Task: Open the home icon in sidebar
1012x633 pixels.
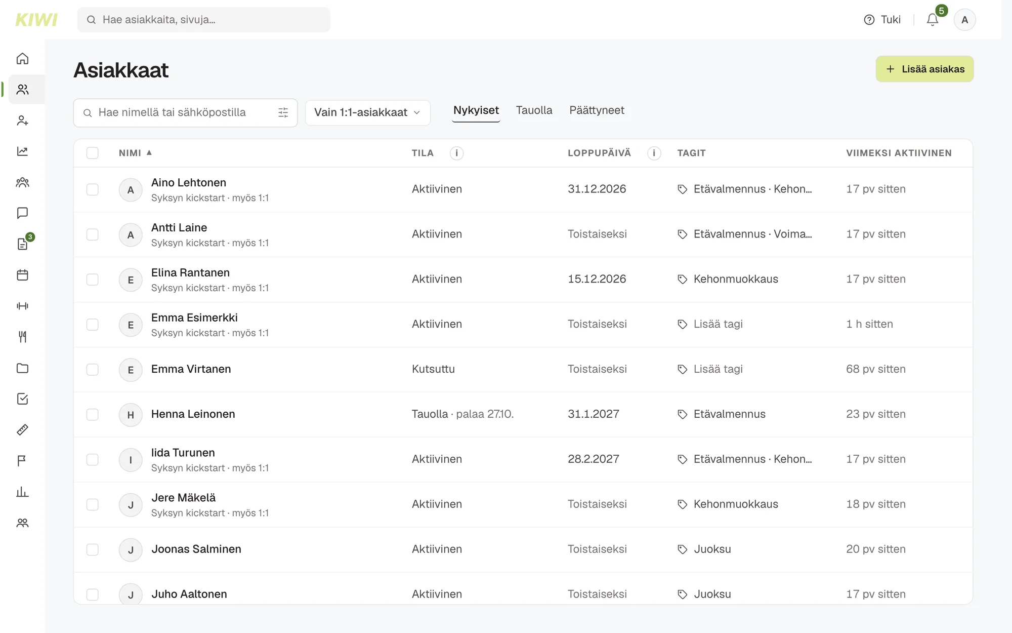Action: [x=22, y=59]
